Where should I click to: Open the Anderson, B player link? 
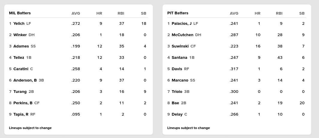click(x=25, y=80)
